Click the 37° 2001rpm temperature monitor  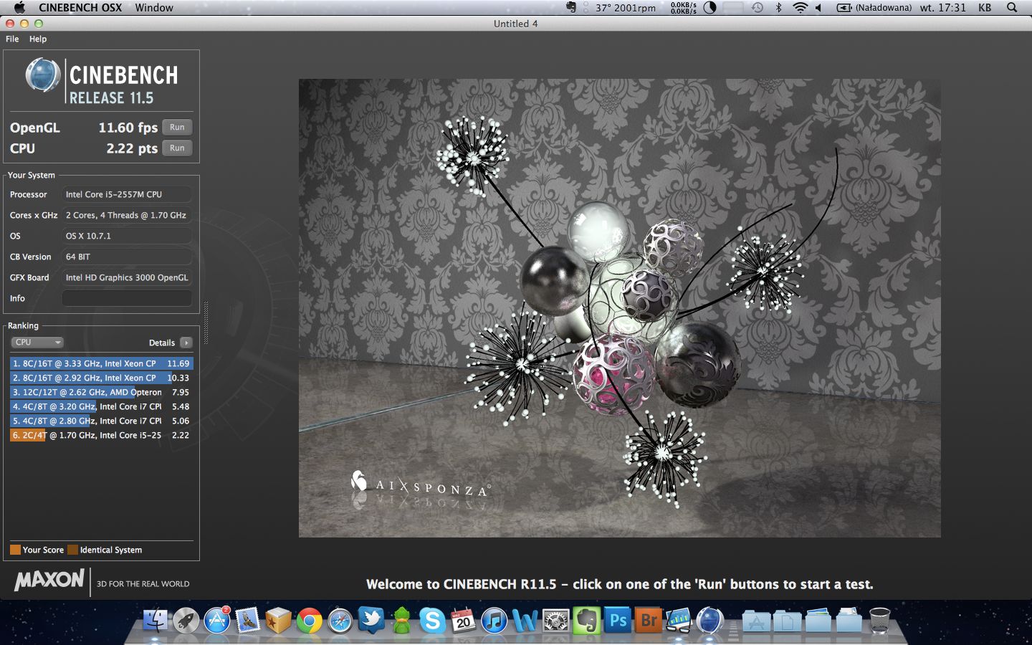point(625,7)
